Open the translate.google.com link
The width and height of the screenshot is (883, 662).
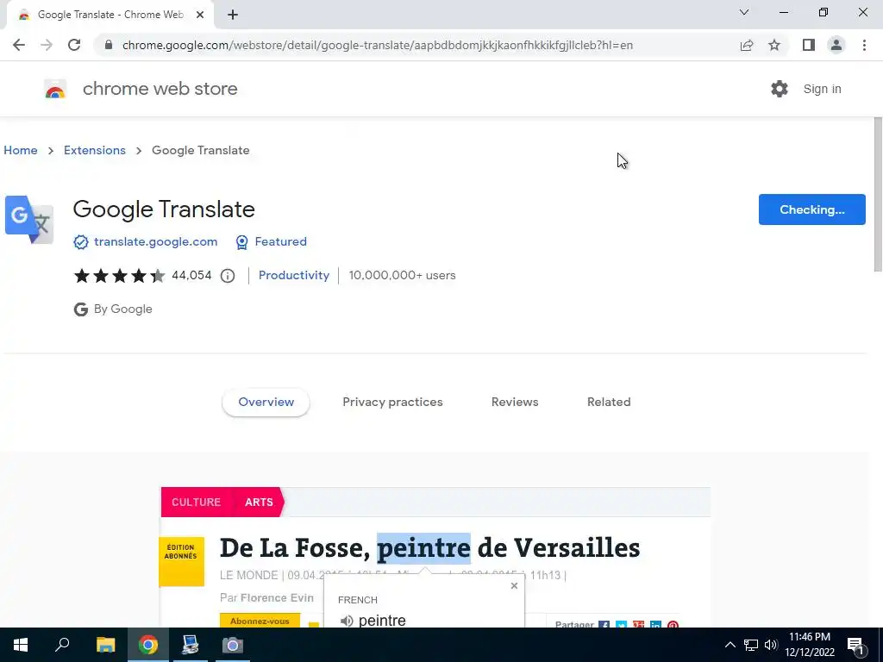pos(155,241)
